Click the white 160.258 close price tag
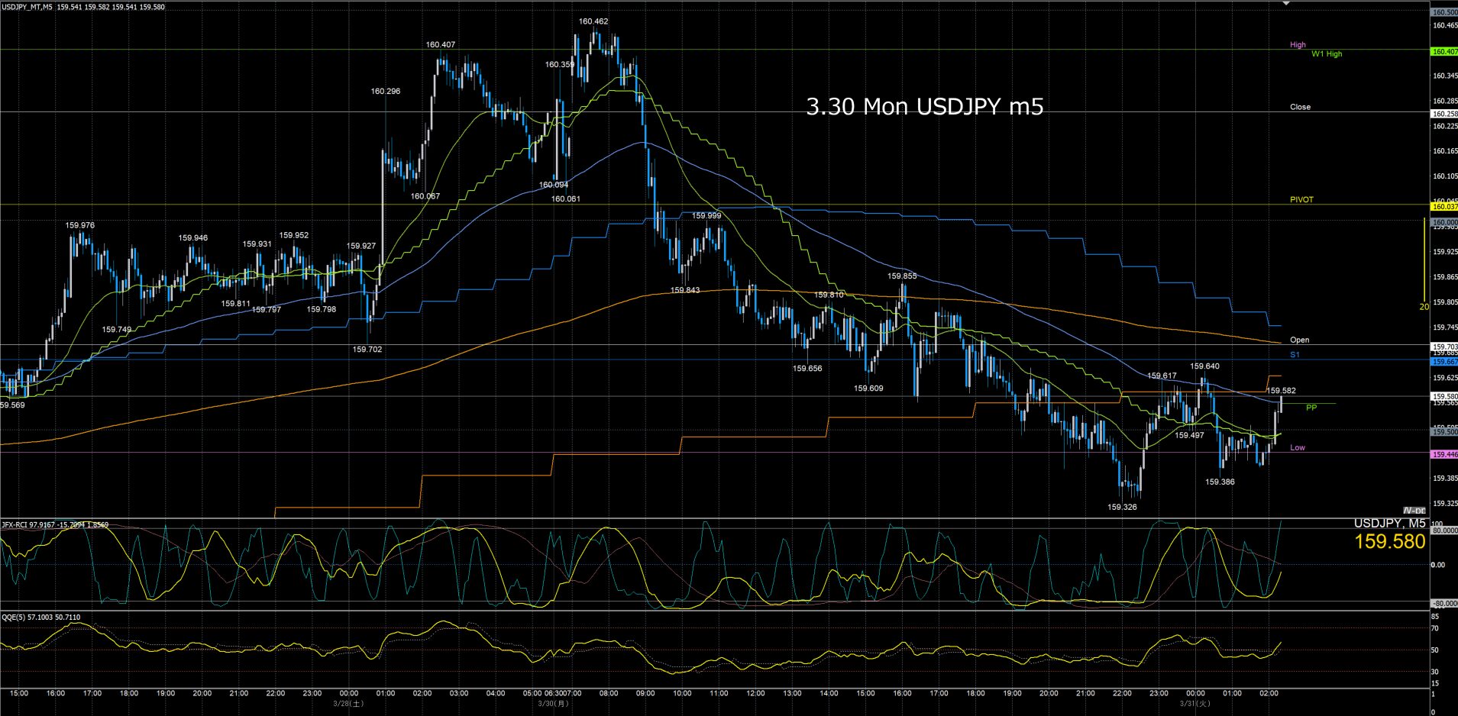The width and height of the screenshot is (1458, 716). point(1443,114)
